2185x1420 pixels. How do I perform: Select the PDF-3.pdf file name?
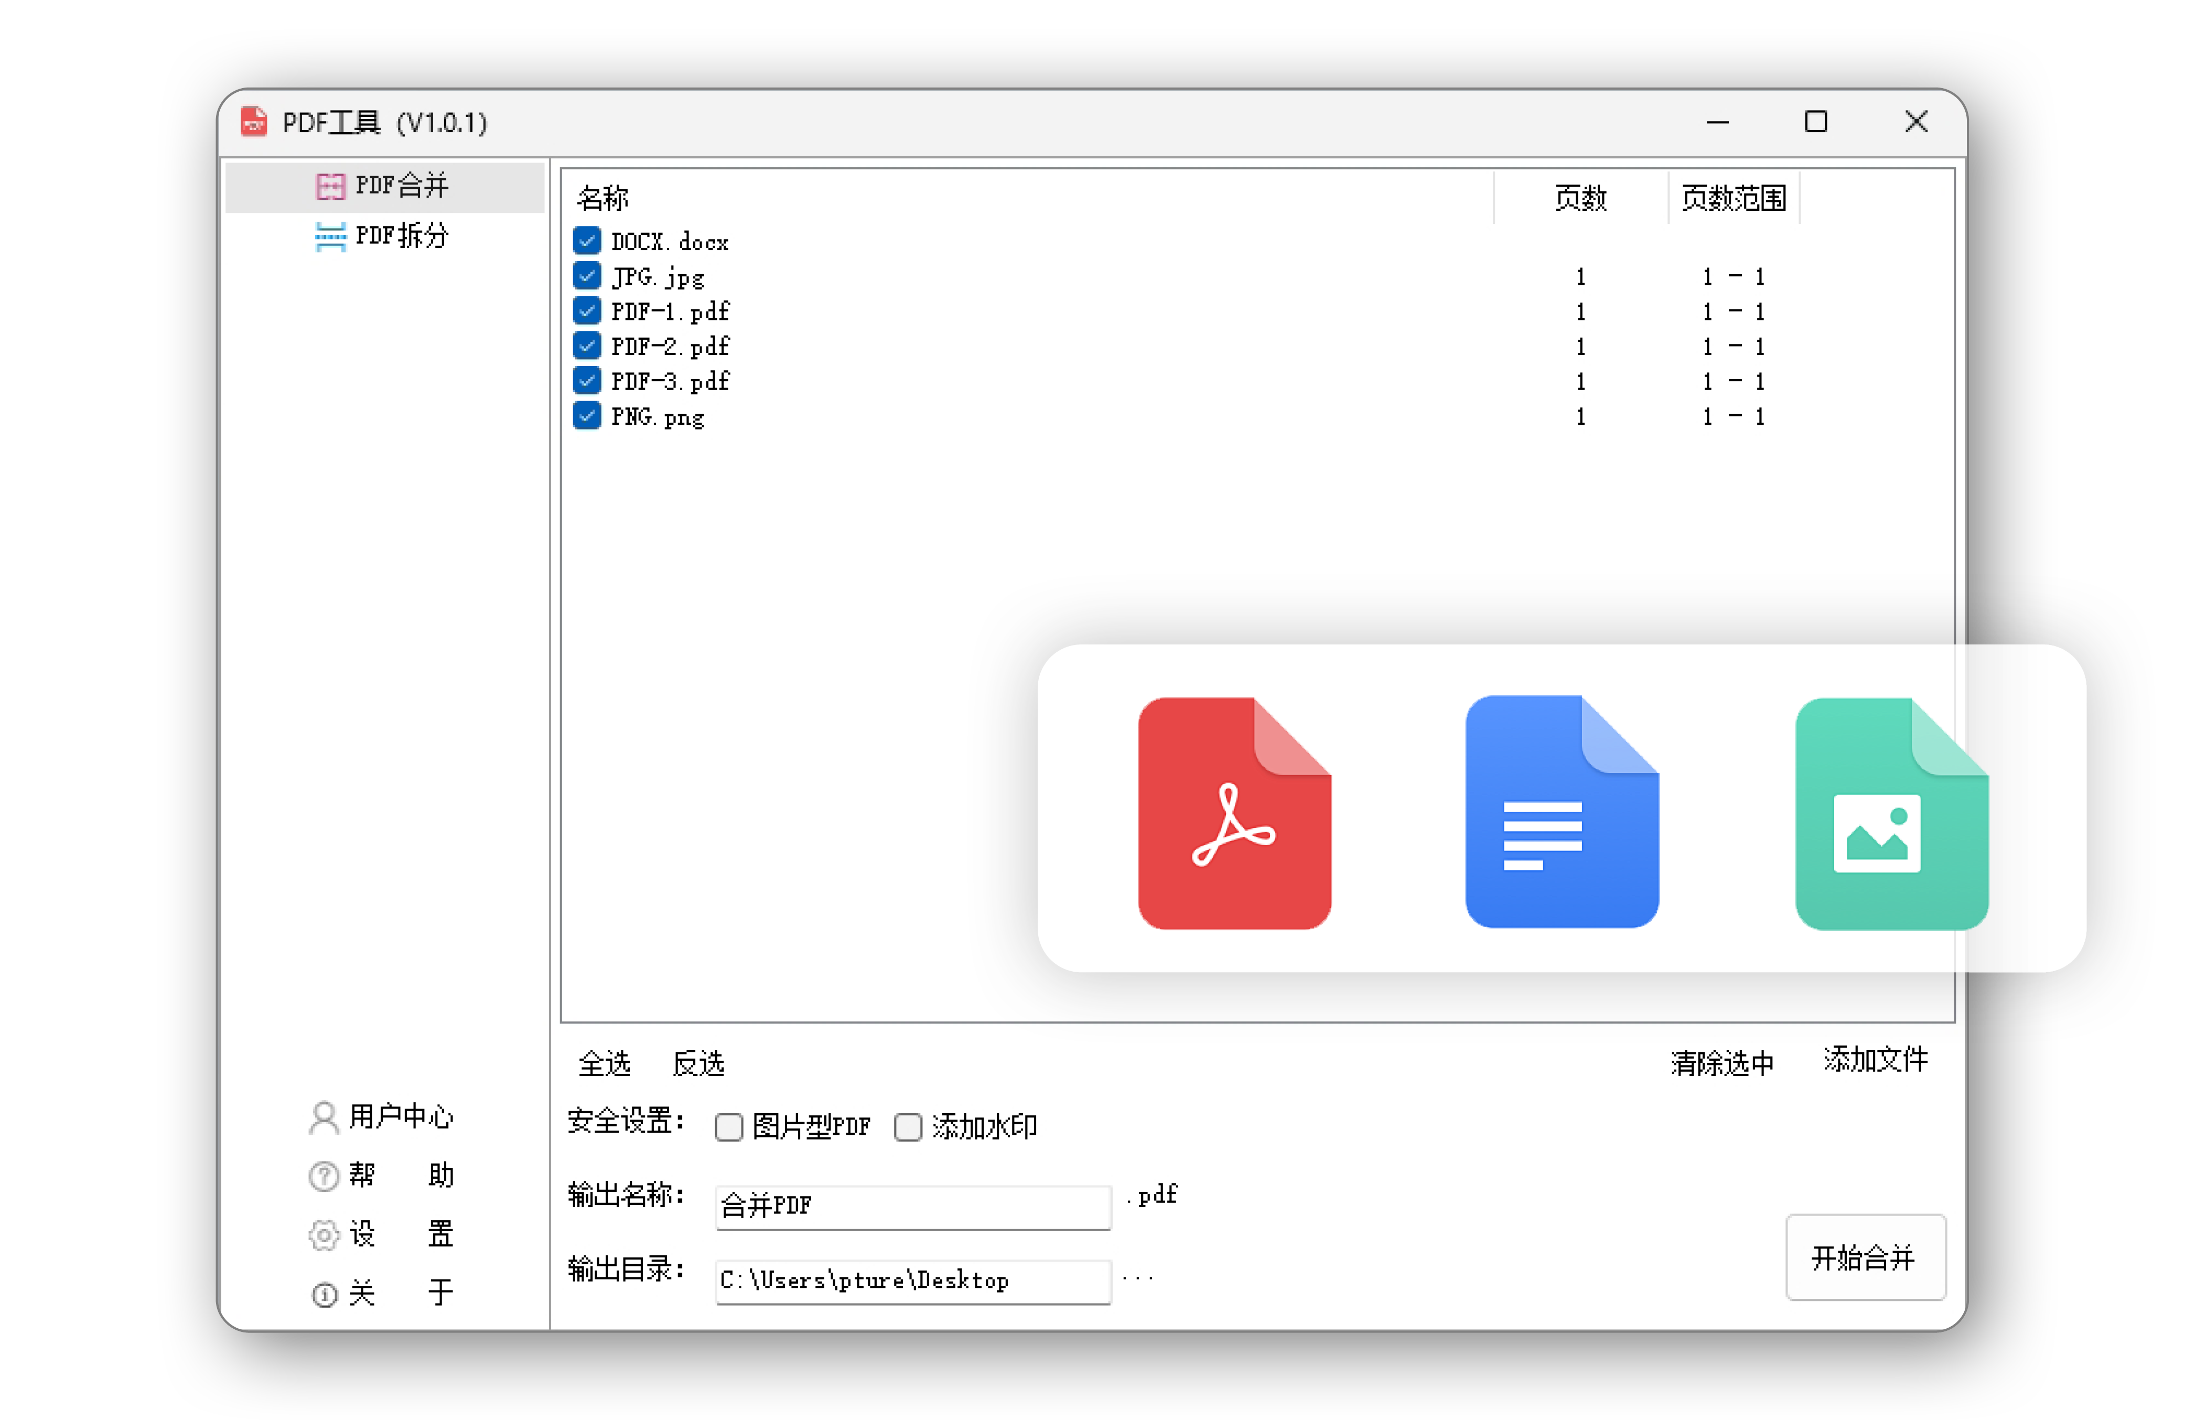[x=670, y=381]
